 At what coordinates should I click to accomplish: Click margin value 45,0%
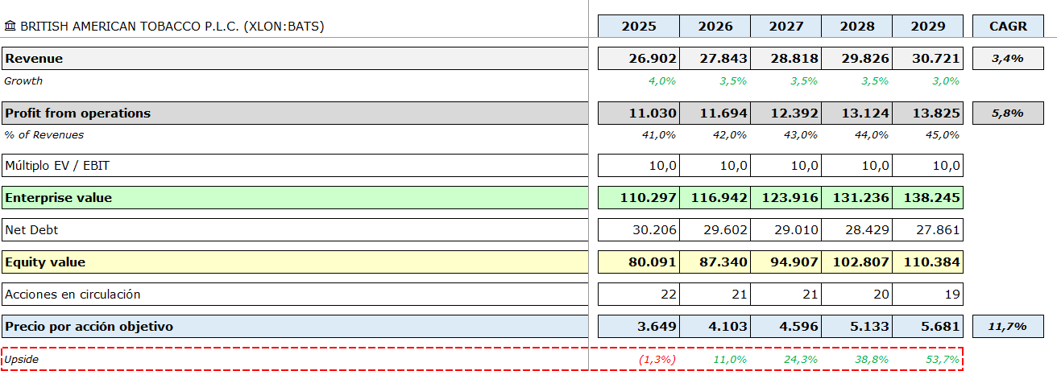click(x=943, y=134)
